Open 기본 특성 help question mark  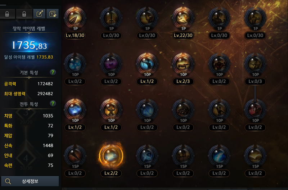[x=53, y=72]
